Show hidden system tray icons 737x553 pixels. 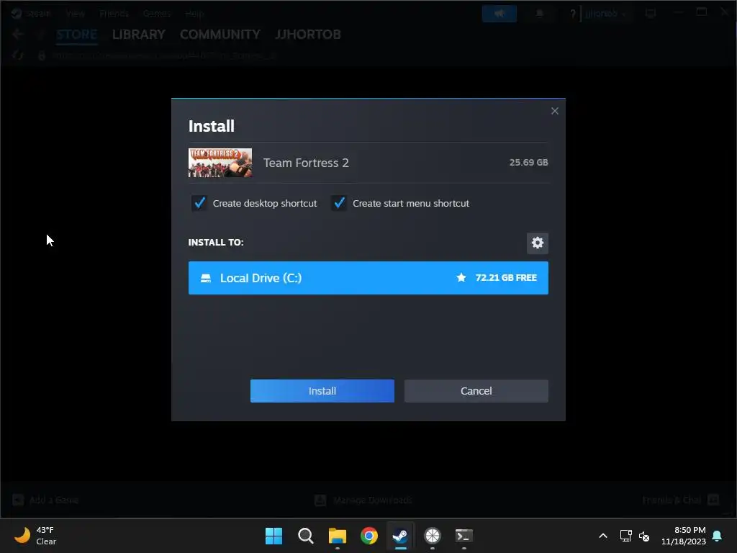point(603,536)
